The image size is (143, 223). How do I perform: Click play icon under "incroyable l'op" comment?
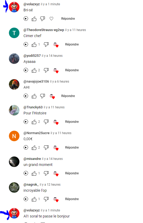[x=26, y=199]
